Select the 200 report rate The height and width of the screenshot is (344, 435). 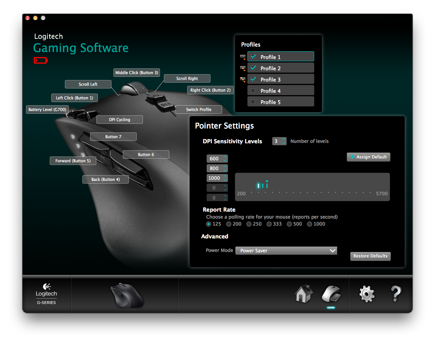[x=229, y=224]
